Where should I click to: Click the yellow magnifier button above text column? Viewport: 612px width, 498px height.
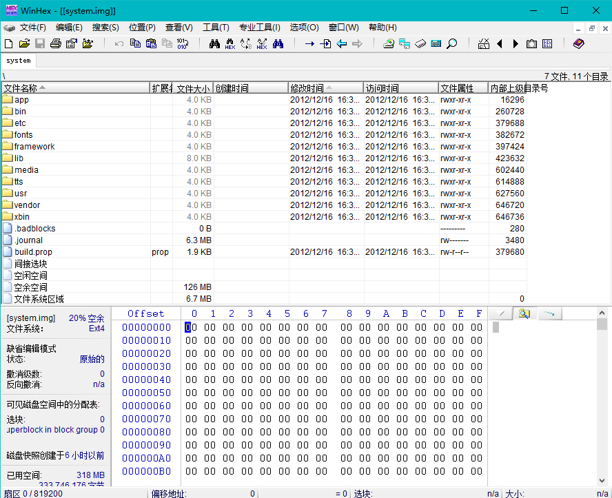click(524, 313)
